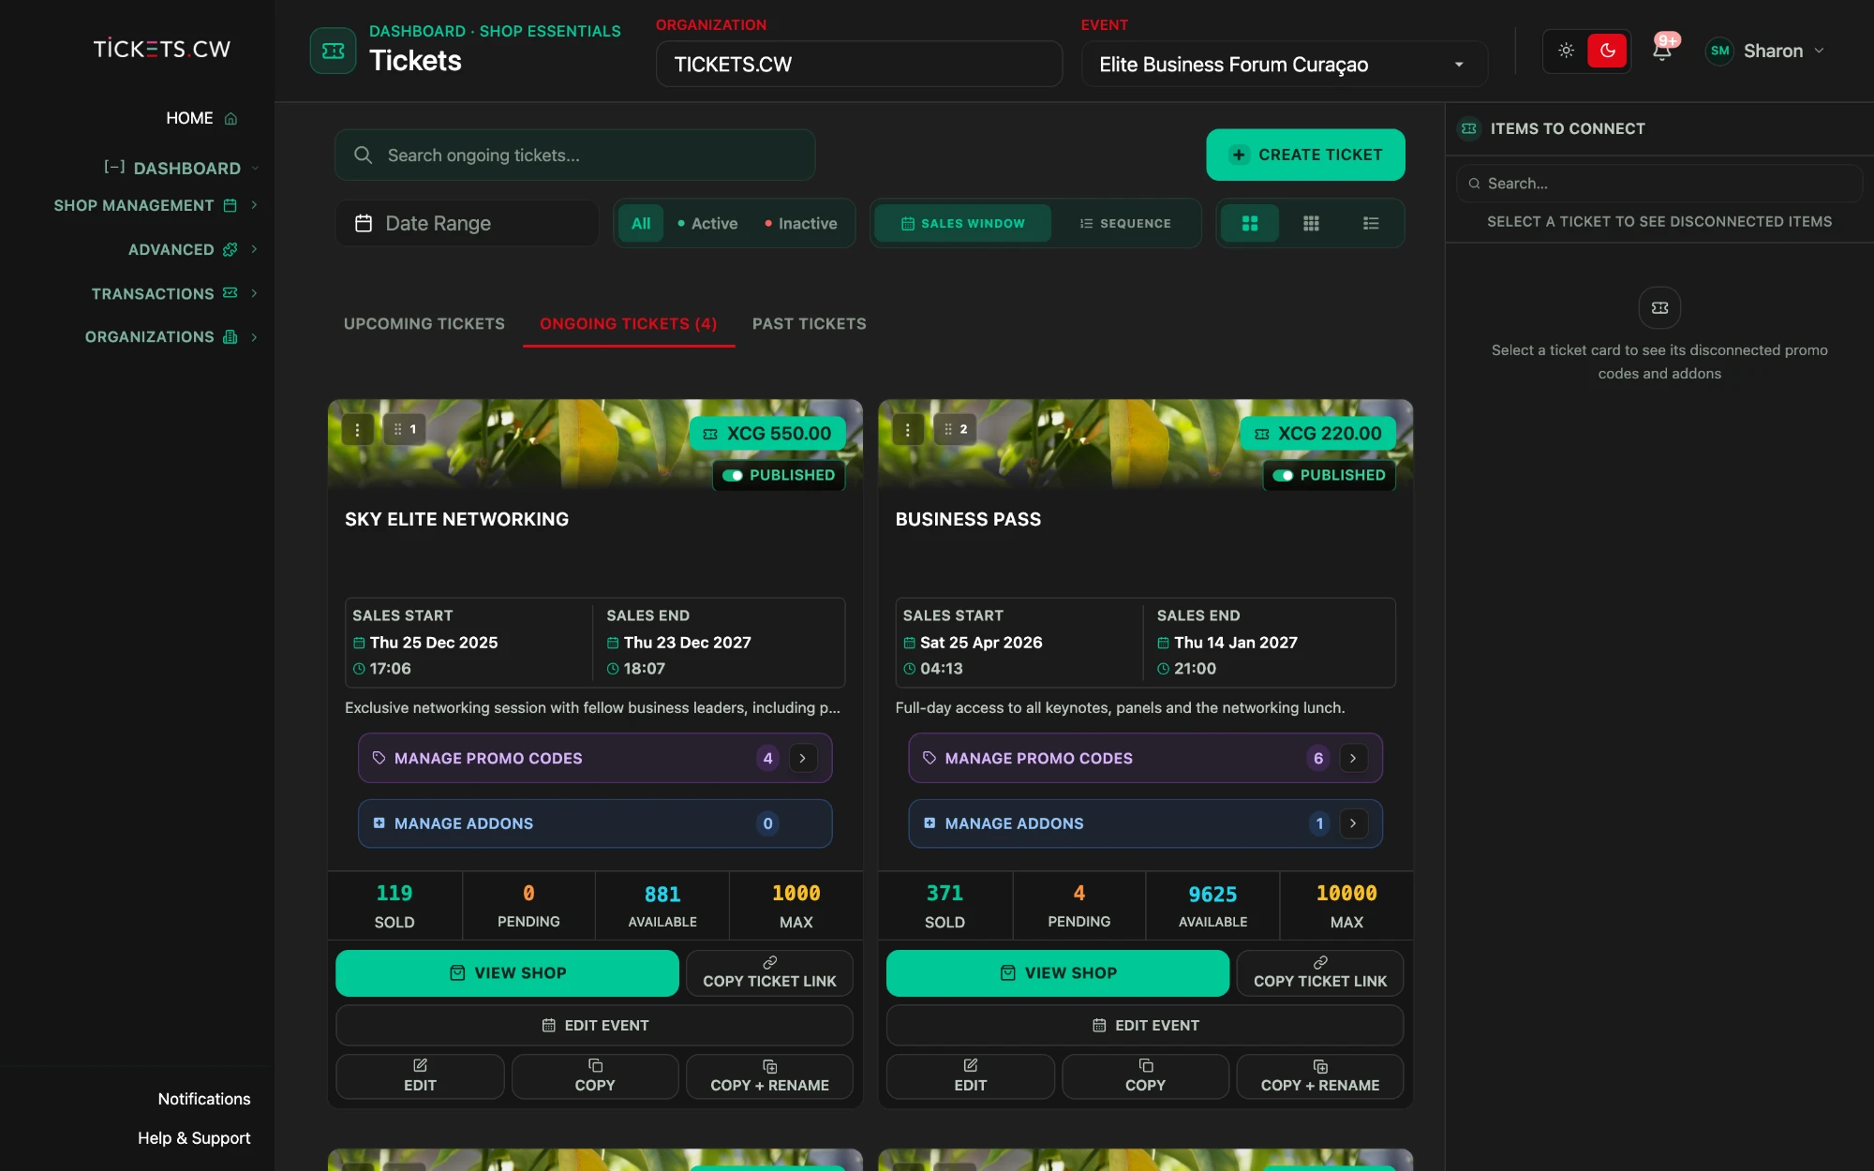Switch to dark theme moon icon
Viewport: 1874px width, 1171px height.
1607,51
